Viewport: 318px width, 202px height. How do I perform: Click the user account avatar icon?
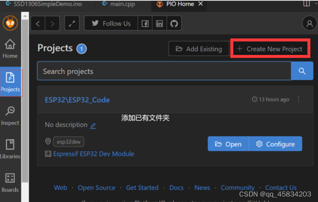pyautogui.click(x=309, y=24)
